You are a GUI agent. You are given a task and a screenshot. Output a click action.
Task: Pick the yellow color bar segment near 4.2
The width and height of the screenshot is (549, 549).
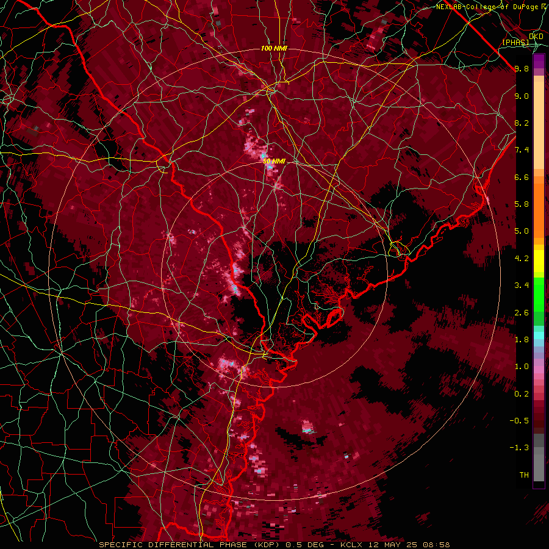[539, 261]
